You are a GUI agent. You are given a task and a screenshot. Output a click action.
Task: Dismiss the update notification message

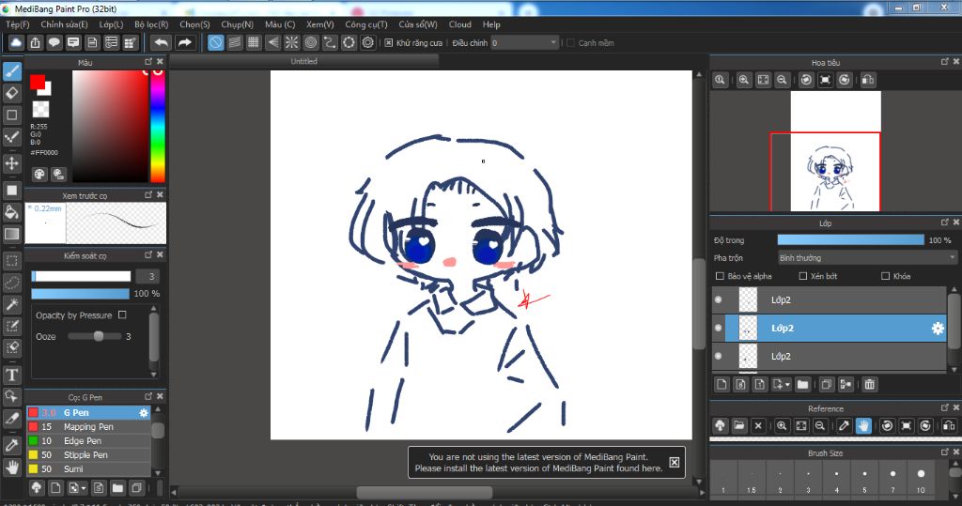point(674,463)
